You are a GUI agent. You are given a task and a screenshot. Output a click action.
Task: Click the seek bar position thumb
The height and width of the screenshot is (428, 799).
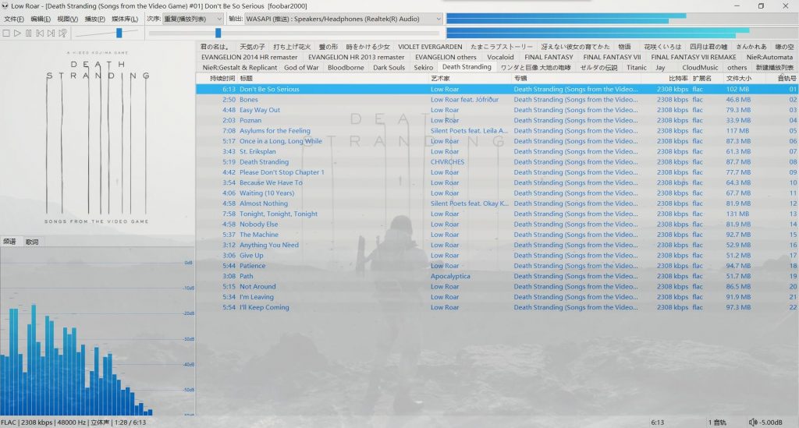tap(218, 33)
